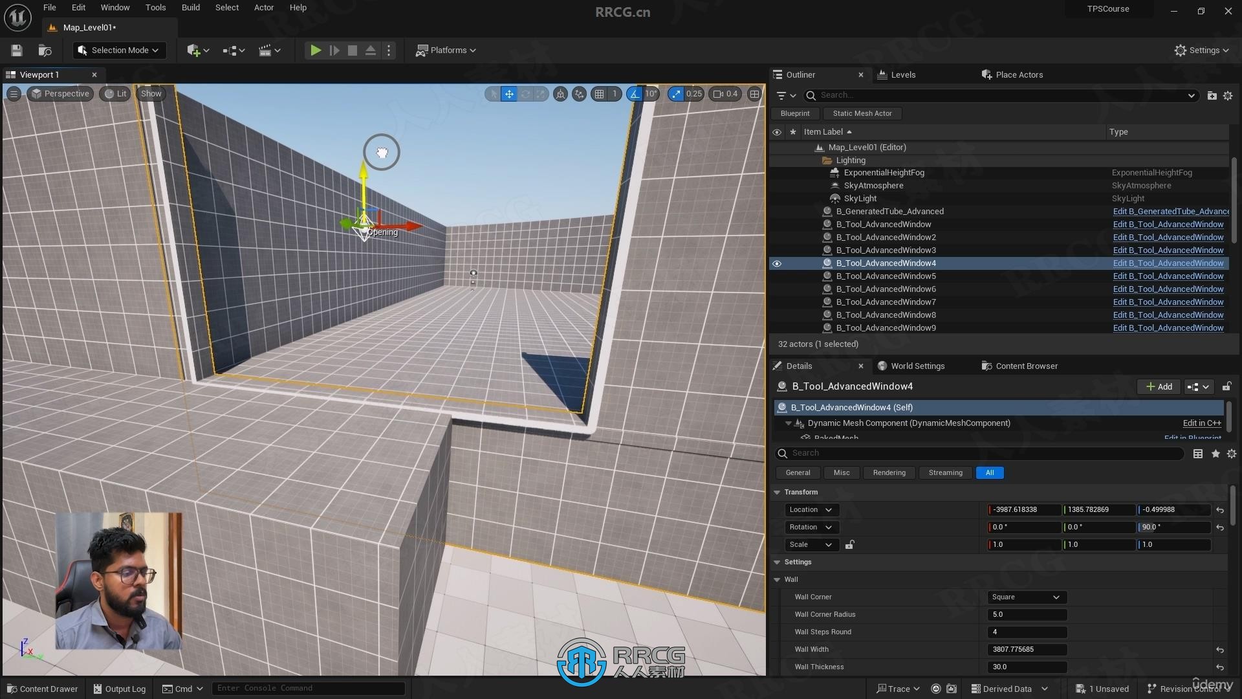Open the browse content icon beside save
Screen dimensions: 1242x699
(45, 50)
